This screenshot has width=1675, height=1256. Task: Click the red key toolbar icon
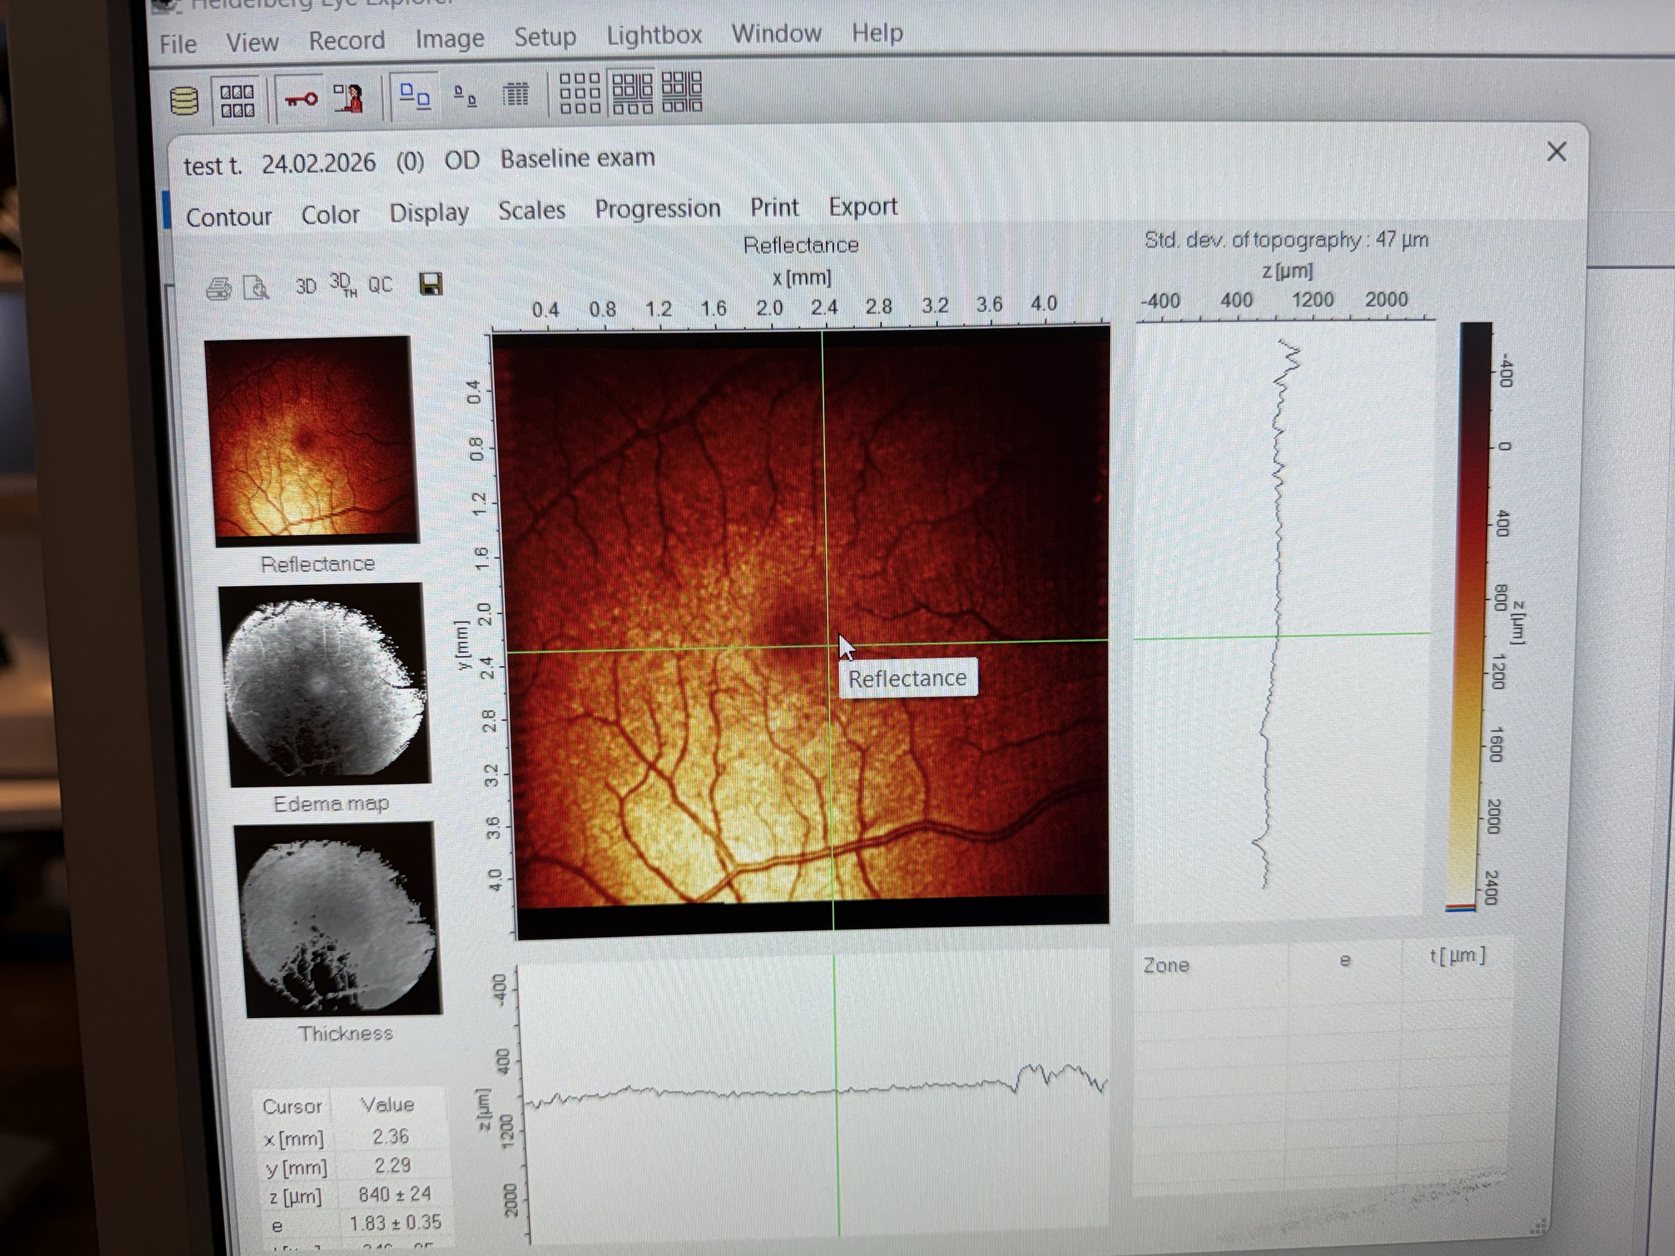301,98
